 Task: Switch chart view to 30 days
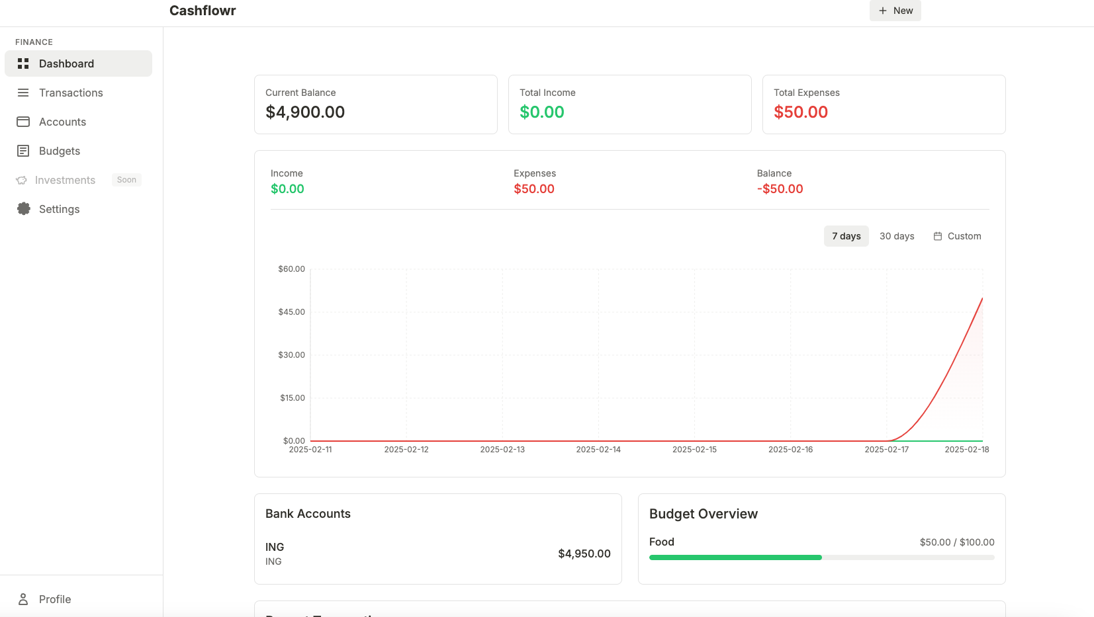[x=897, y=235]
